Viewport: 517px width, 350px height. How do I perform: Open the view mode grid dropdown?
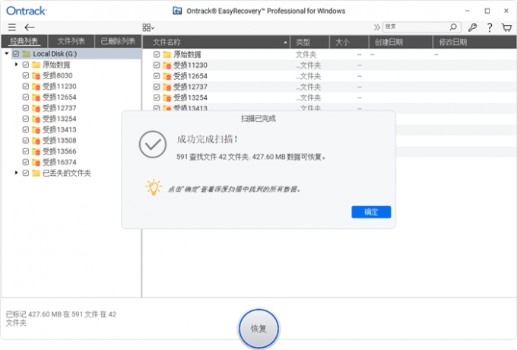148,27
